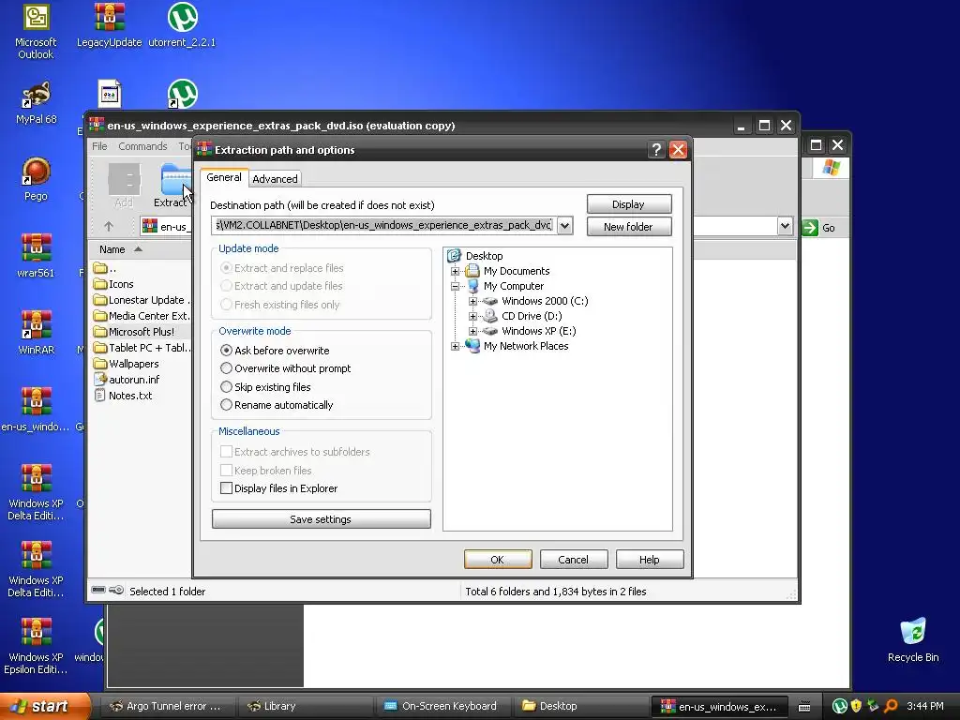Collapse My Computer tree node
This screenshot has height=720, width=960.
point(455,286)
